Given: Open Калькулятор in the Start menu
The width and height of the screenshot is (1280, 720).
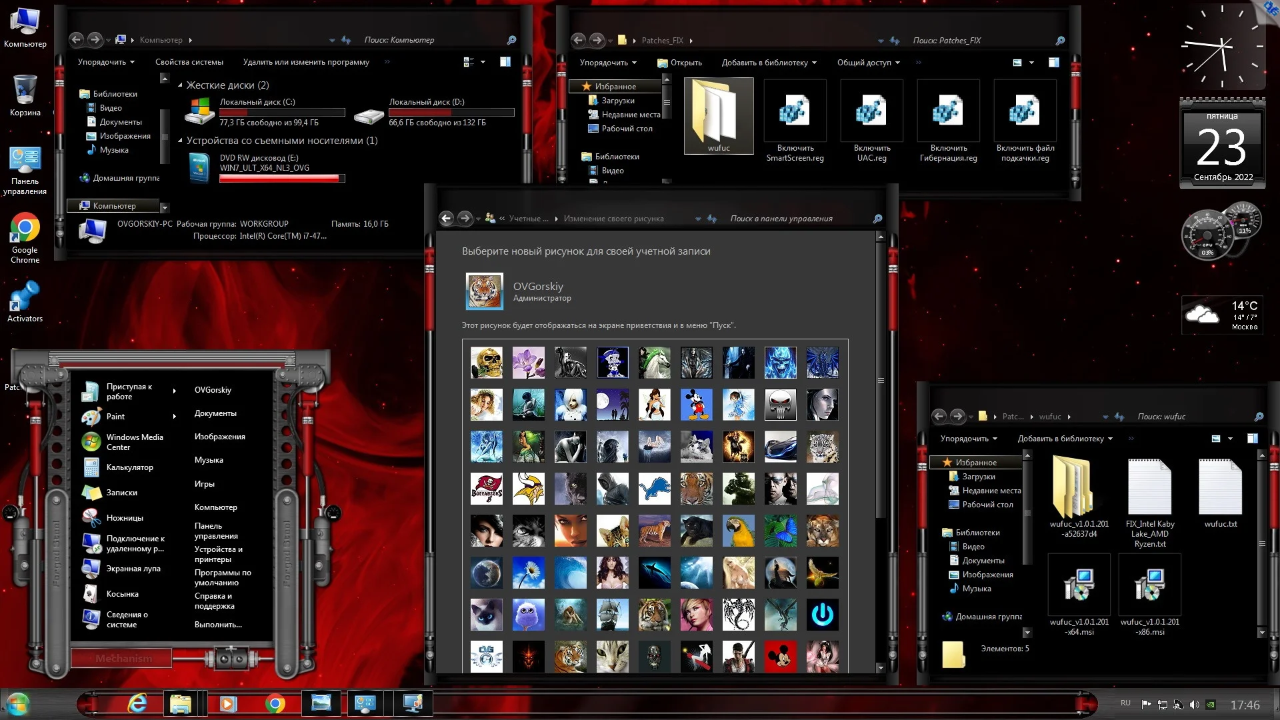Looking at the screenshot, I should [x=129, y=467].
